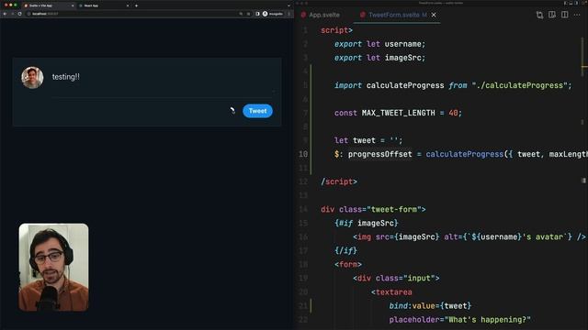Open source control changes icon in editor toolbar
Image resolution: width=588 pixels, height=330 pixels.
click(x=539, y=15)
